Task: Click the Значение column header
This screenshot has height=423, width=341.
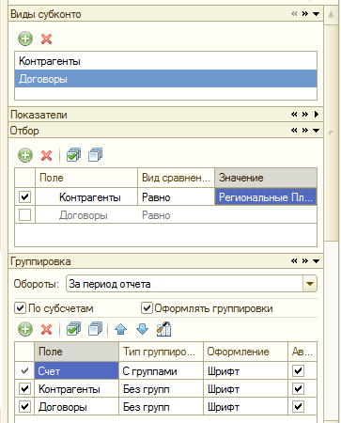Action: (266, 178)
